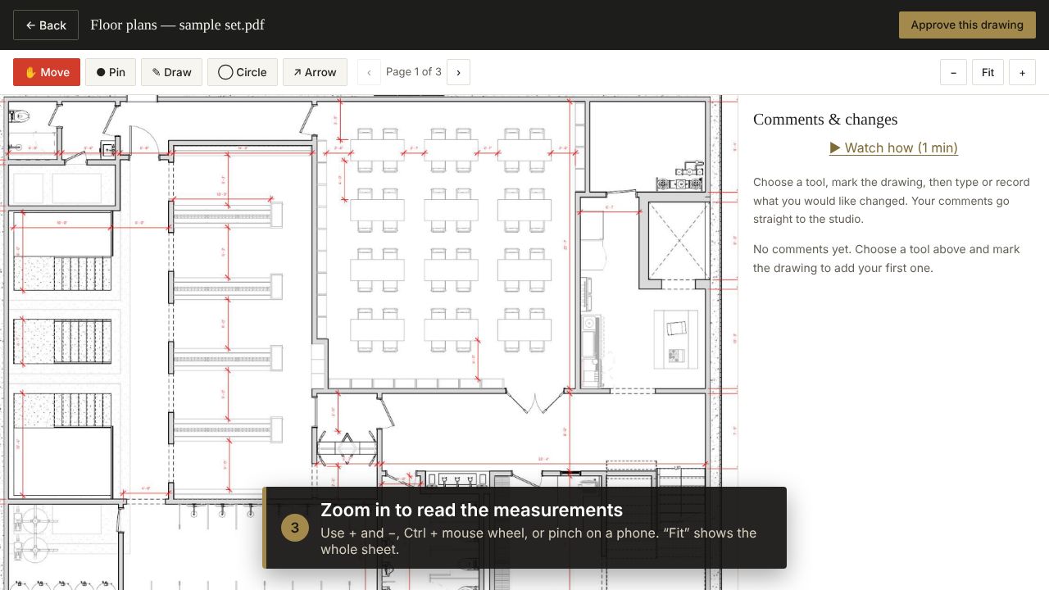Go back using the Back button
Image resolution: width=1049 pixels, height=590 pixels.
(x=46, y=25)
